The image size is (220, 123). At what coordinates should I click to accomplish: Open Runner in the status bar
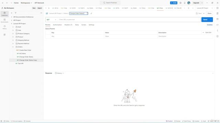tap(177, 121)
